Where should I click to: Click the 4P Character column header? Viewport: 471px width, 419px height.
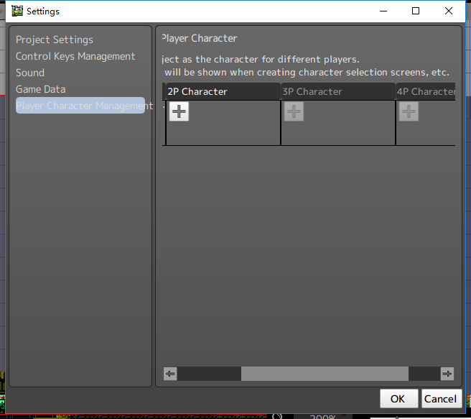pyautogui.click(x=426, y=91)
